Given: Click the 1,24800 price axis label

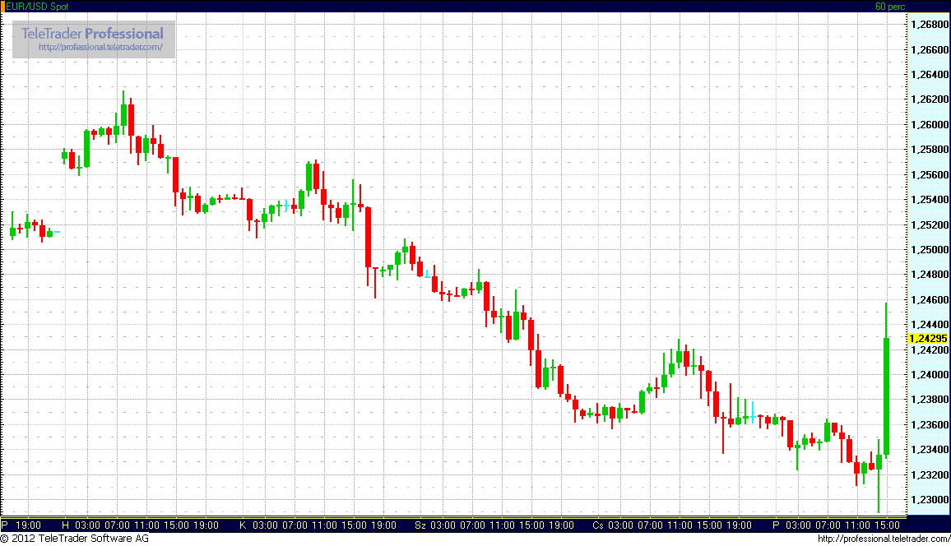Looking at the screenshot, I should tap(929, 275).
